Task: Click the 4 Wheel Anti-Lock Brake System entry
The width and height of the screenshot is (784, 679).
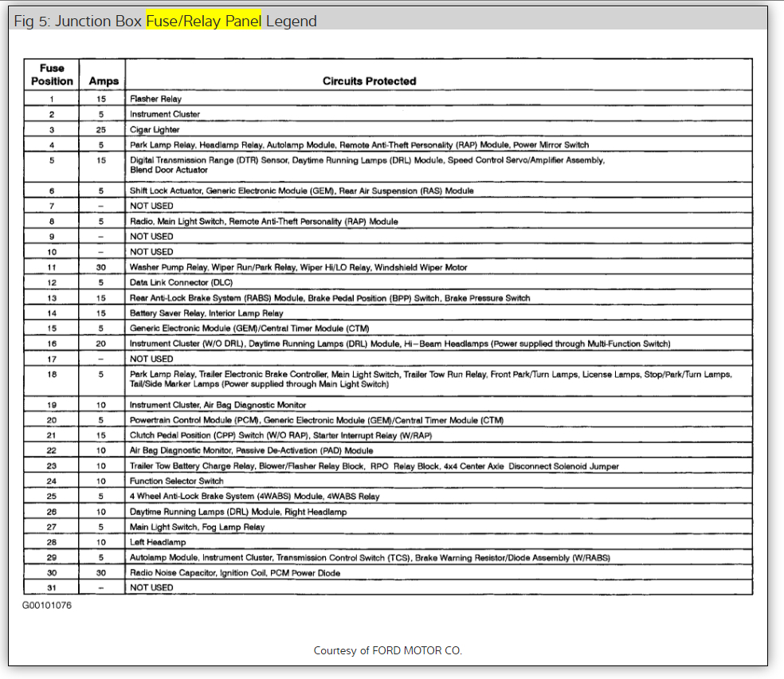Action: click(x=254, y=496)
